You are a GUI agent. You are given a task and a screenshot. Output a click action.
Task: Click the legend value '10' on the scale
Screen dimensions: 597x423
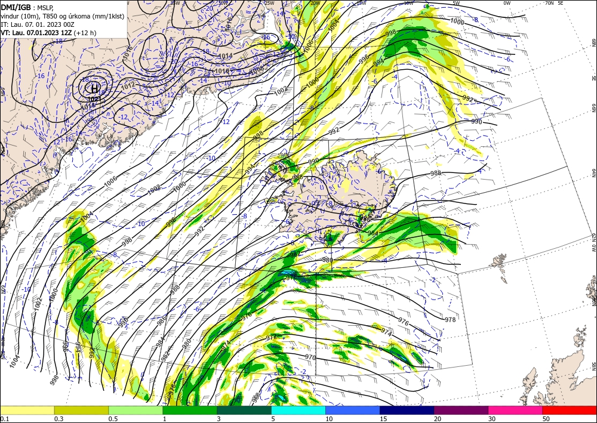(x=329, y=419)
